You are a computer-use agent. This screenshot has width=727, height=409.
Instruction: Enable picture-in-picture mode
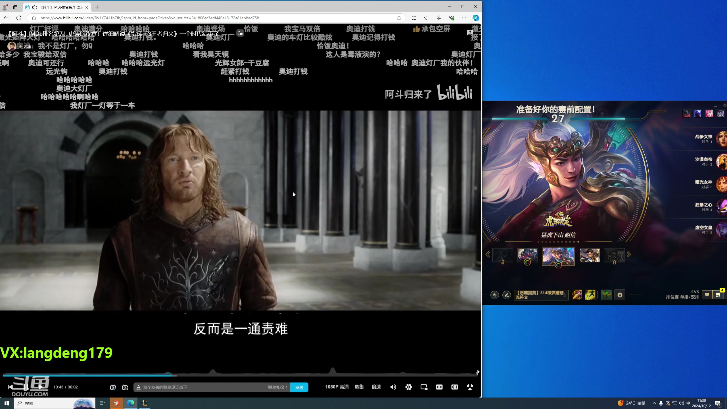coord(424,387)
